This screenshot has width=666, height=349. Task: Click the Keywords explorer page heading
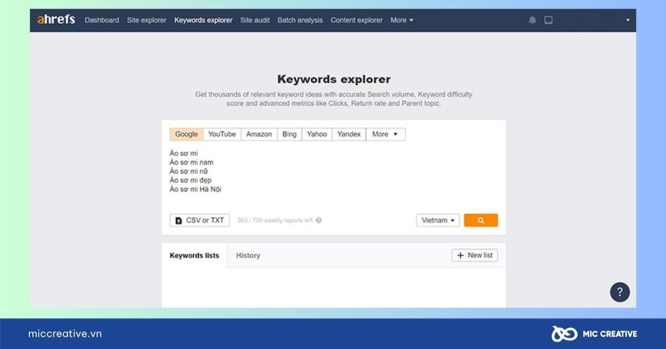334,79
